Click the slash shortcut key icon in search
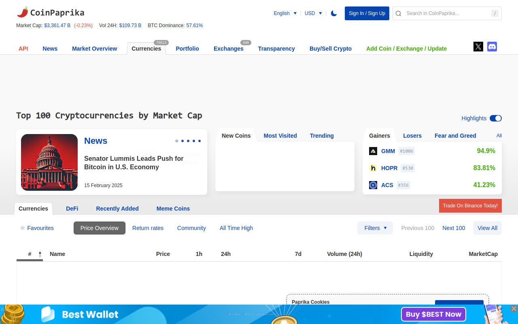The image size is (518, 324). 495,13
